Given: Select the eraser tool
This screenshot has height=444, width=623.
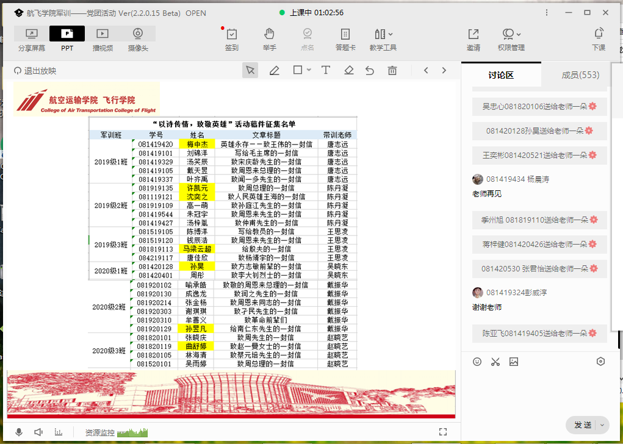Looking at the screenshot, I should 349,71.
